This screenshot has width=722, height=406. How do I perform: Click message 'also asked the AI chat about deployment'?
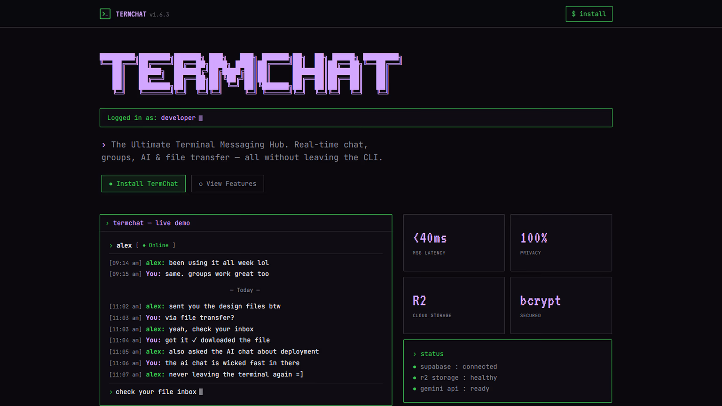click(244, 351)
